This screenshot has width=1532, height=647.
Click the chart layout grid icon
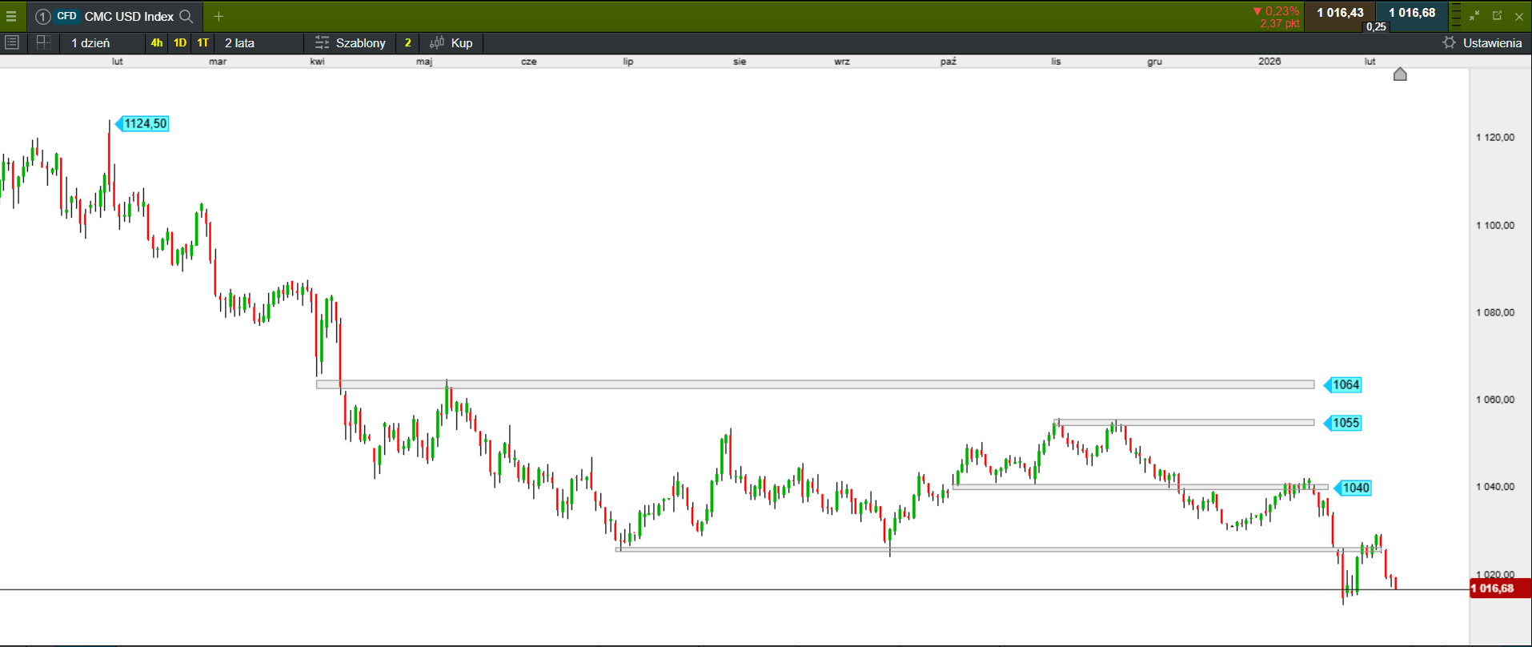(x=43, y=42)
